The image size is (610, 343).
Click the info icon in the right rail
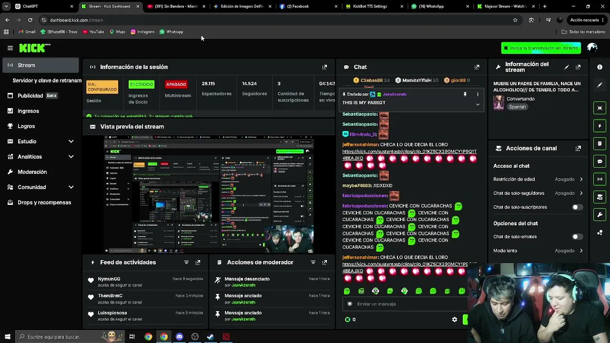[x=600, y=67]
